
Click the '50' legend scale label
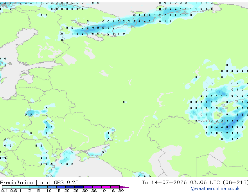coord(121,190)
